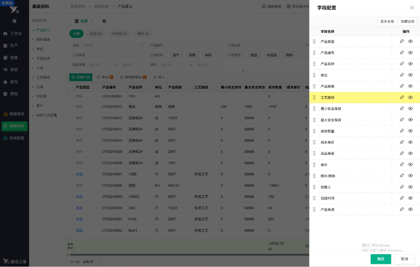
Task: Open 系统配置 in sidebar
Action: click(x=14, y=138)
